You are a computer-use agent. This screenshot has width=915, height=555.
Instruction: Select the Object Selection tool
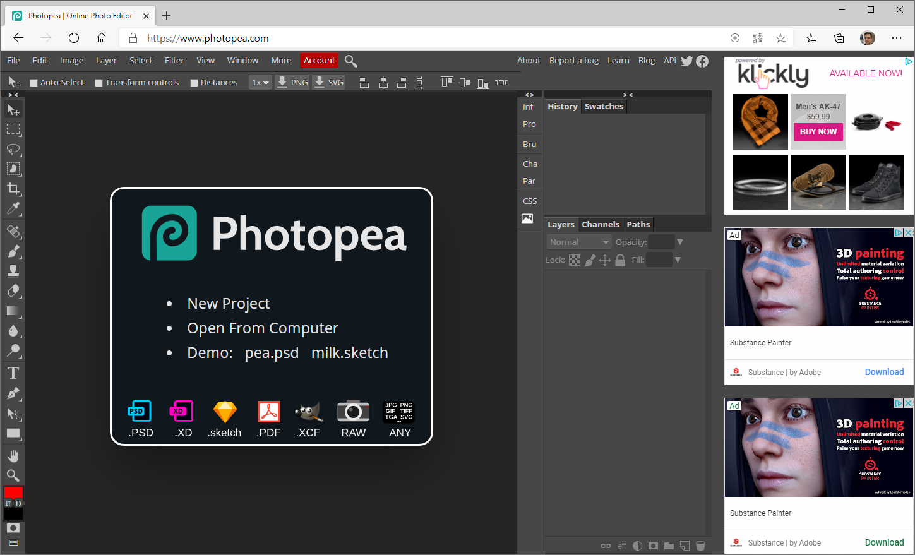click(13, 169)
